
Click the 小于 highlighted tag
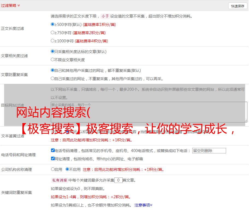click(x=105, y=16)
